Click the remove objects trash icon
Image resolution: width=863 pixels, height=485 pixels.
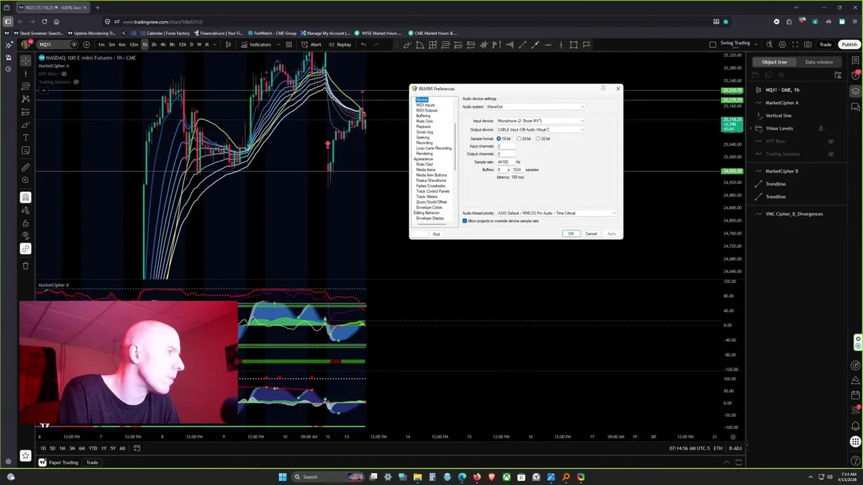pos(26,265)
